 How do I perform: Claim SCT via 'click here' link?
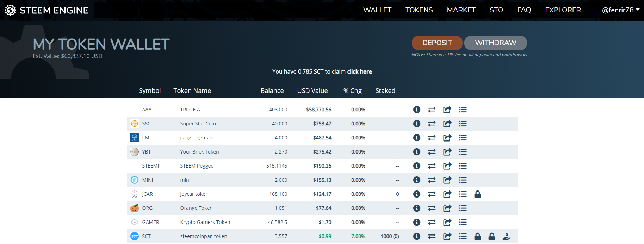[360, 71]
